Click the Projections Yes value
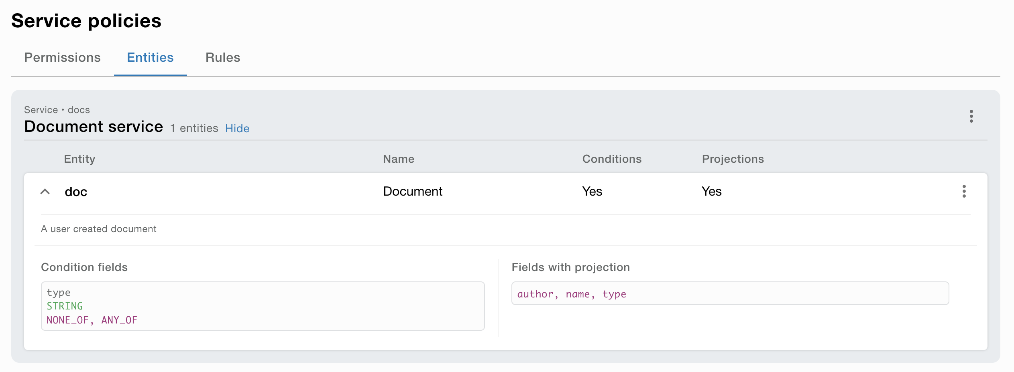The height and width of the screenshot is (372, 1014). (711, 192)
